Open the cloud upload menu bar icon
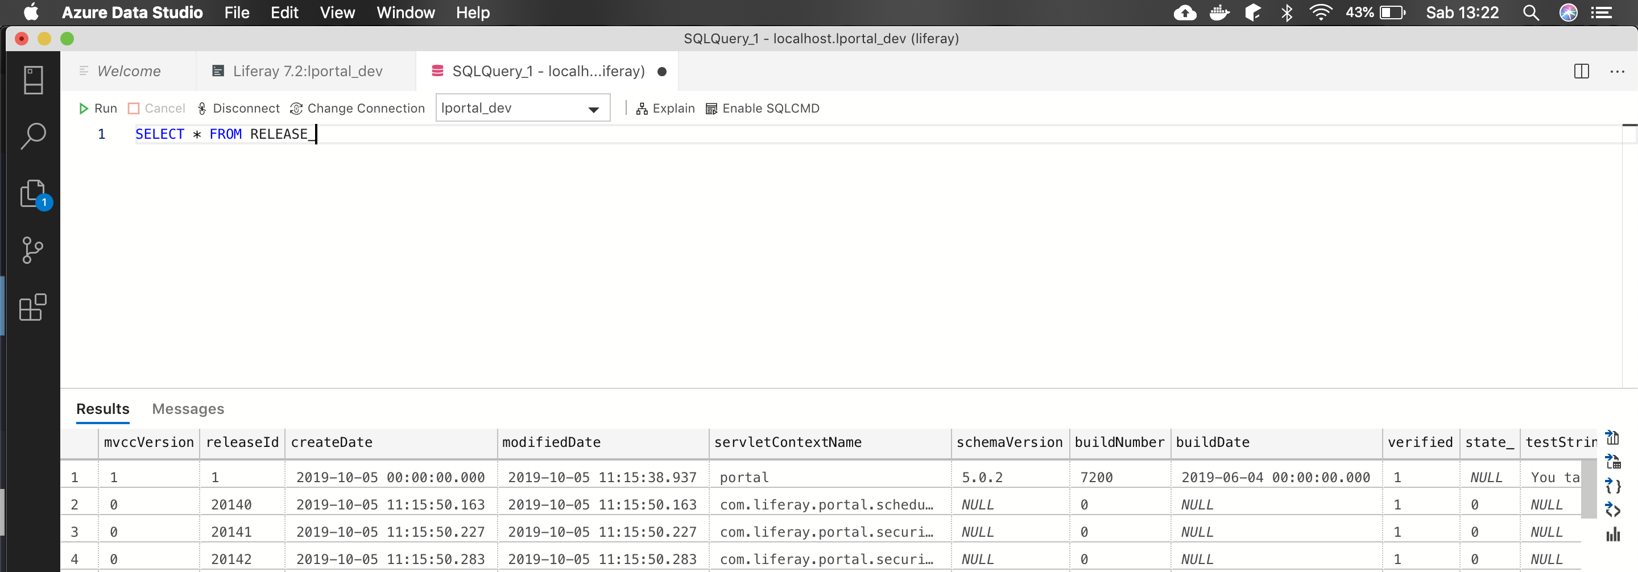1638x572 pixels. coord(1185,13)
